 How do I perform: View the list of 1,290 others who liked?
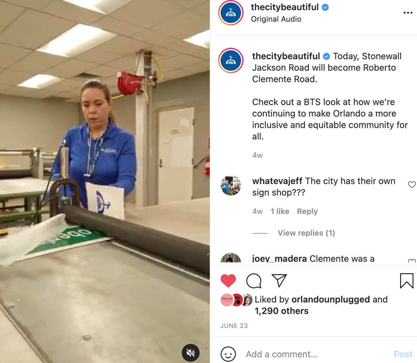pyautogui.click(x=282, y=311)
